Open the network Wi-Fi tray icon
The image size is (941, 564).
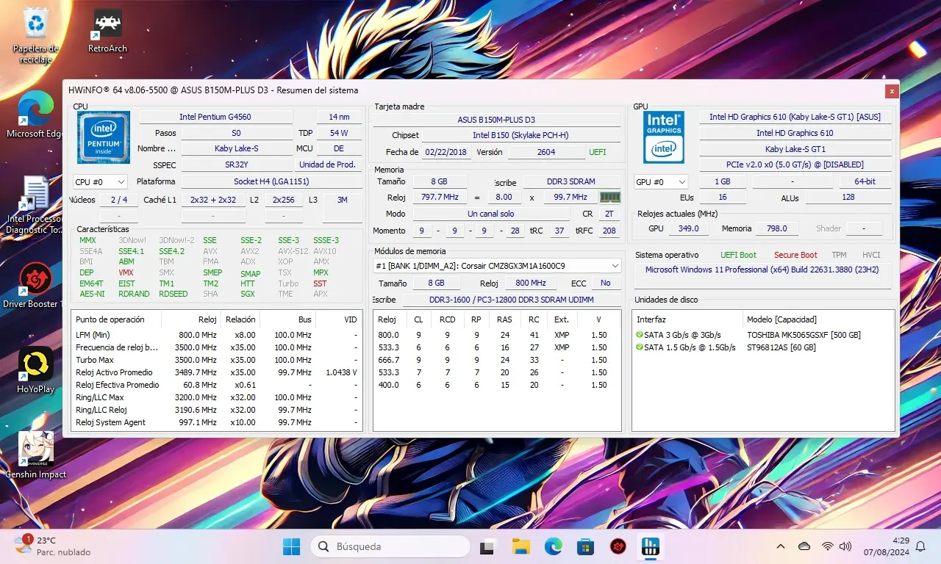[x=828, y=546]
